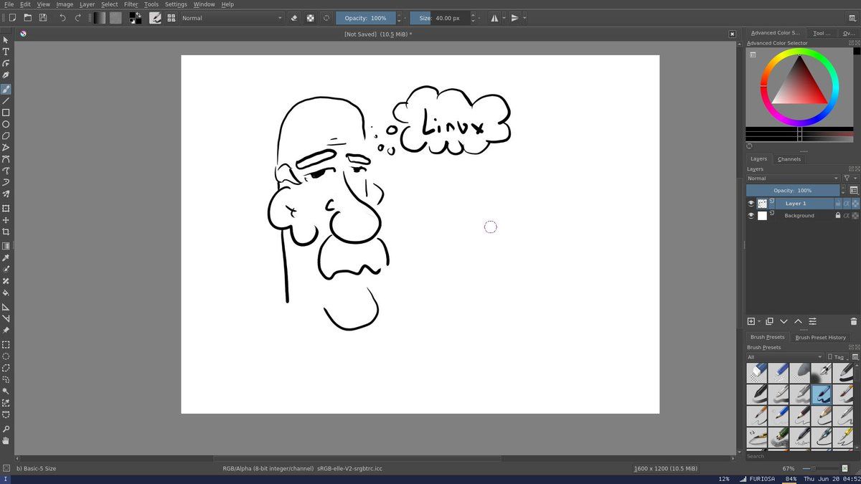The height and width of the screenshot is (484, 861).
Task: Reload the original brush preset
Action: point(326,18)
